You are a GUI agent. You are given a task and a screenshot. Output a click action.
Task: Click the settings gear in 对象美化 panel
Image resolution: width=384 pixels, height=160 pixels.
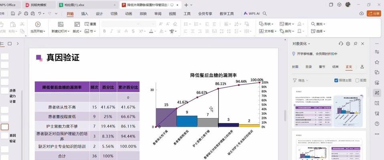tap(348, 44)
